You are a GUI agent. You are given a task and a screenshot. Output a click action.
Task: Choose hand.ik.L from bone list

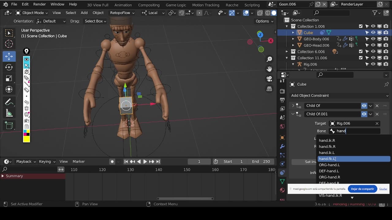(x=326, y=153)
